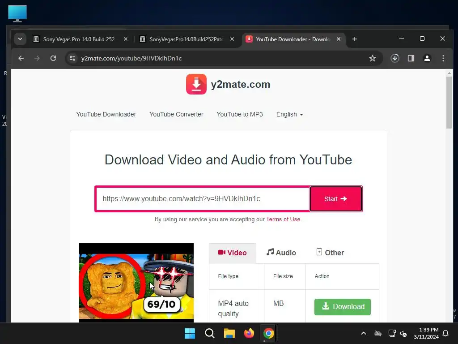The height and width of the screenshot is (344, 458).
Task: Close the Sony Vegas Pro 14.0 Build 252 tab
Action: pos(126,39)
